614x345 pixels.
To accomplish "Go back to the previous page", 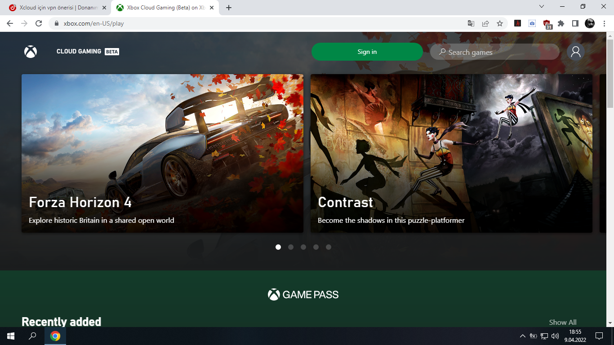I will click(x=10, y=23).
